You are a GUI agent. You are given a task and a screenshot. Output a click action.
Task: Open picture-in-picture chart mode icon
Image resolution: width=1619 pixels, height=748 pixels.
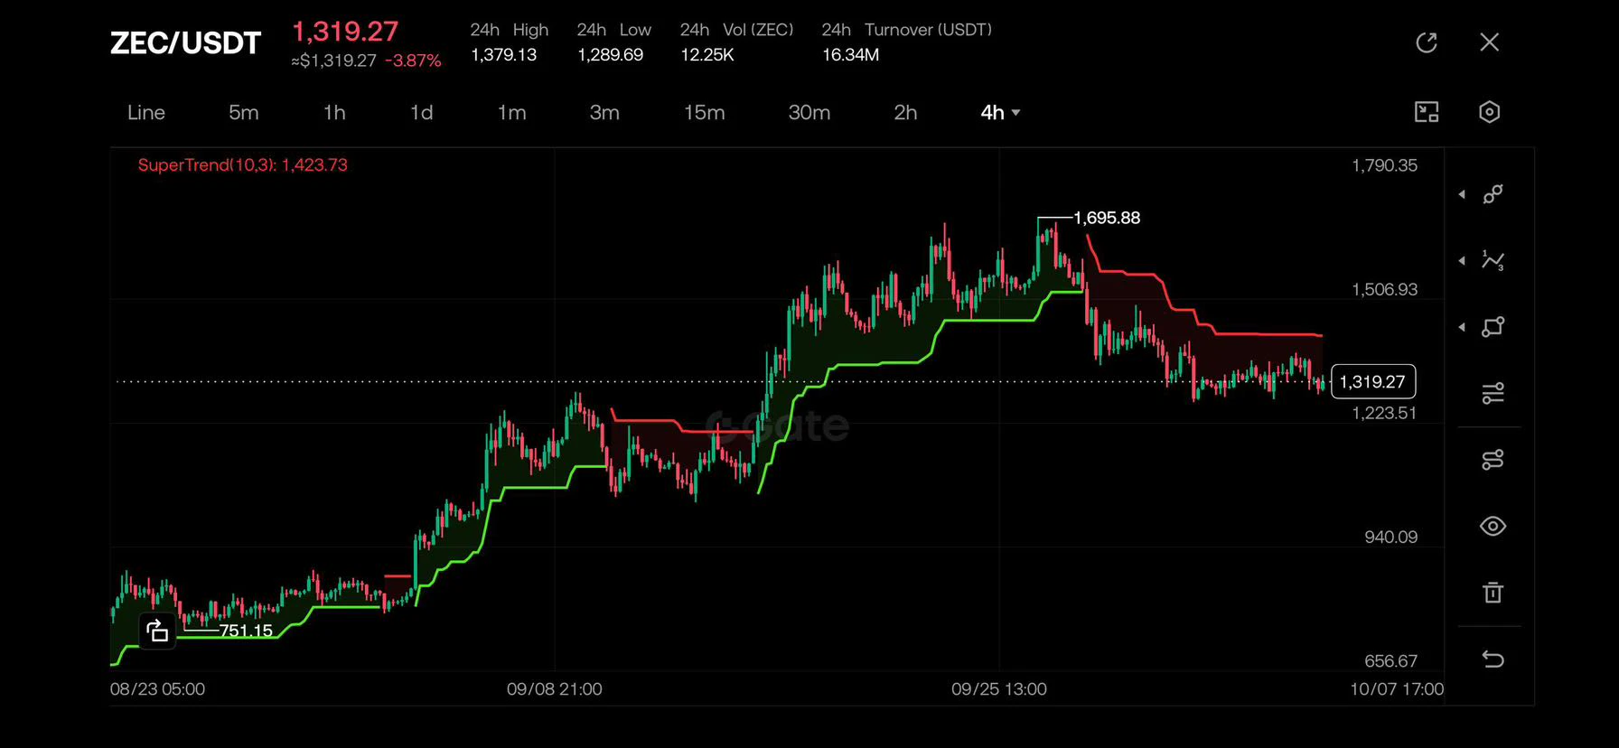(x=1427, y=112)
